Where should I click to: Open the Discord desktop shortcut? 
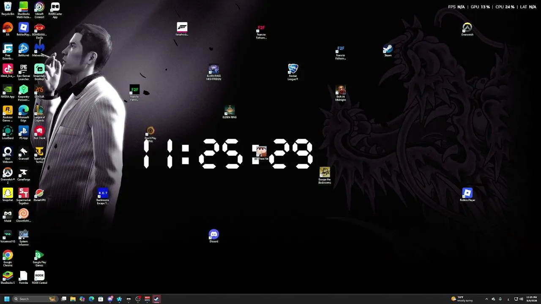click(214, 236)
